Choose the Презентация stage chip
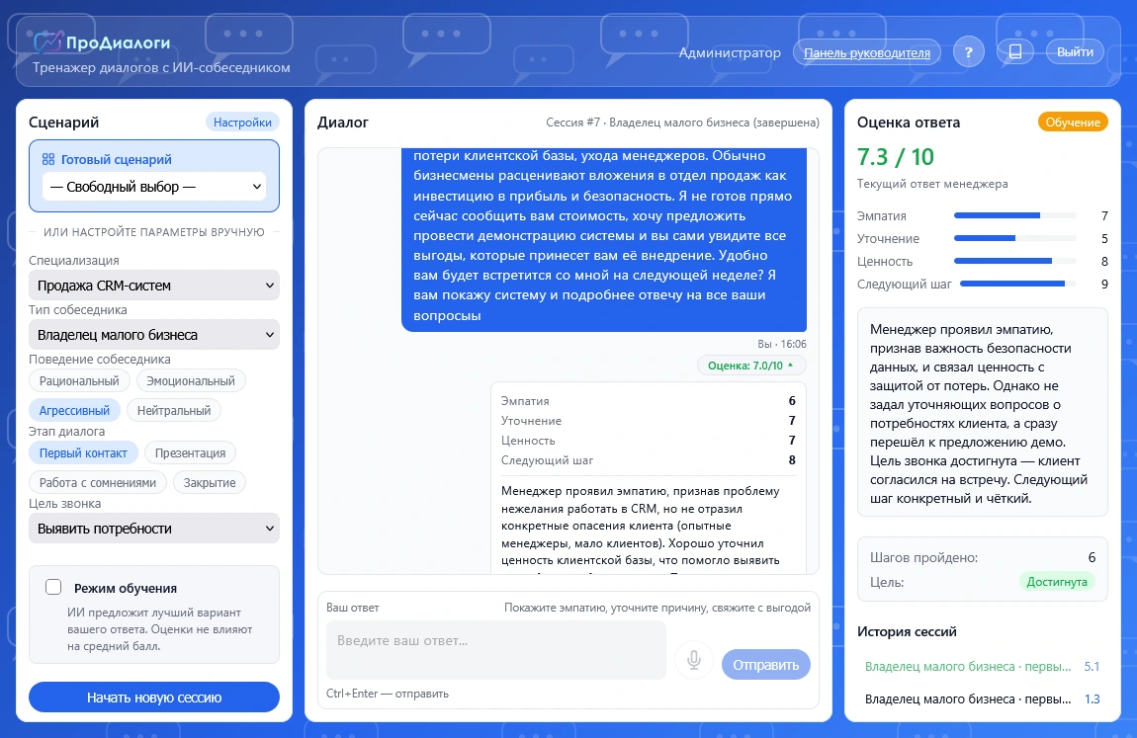The image size is (1137, 738). [x=190, y=453]
